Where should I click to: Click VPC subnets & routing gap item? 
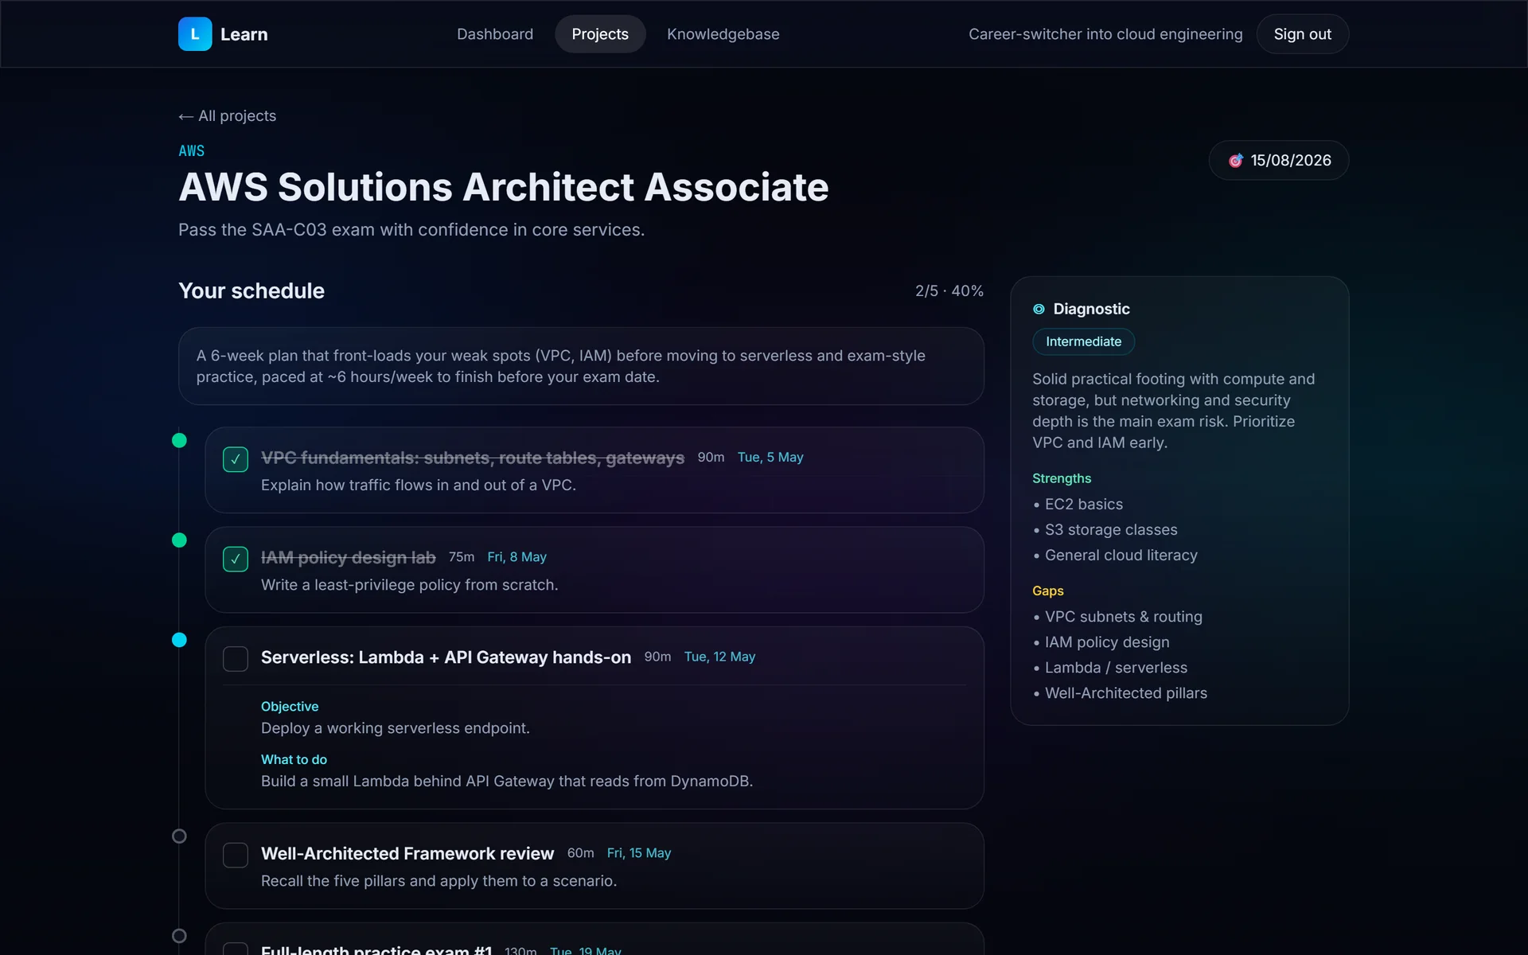point(1123,617)
